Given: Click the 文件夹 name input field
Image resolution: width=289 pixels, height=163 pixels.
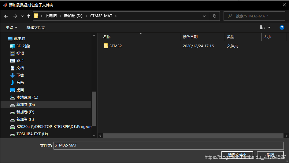Looking at the screenshot, I should coord(168,146).
